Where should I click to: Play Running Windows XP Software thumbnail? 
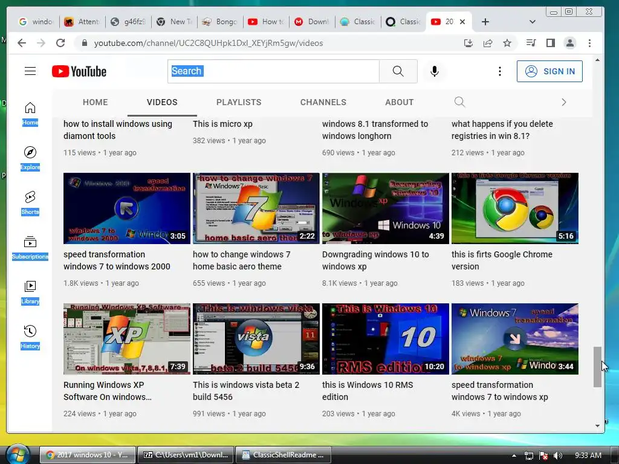pyautogui.click(x=127, y=339)
